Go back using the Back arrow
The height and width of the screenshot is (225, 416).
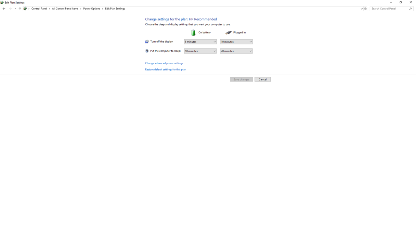coord(4,9)
